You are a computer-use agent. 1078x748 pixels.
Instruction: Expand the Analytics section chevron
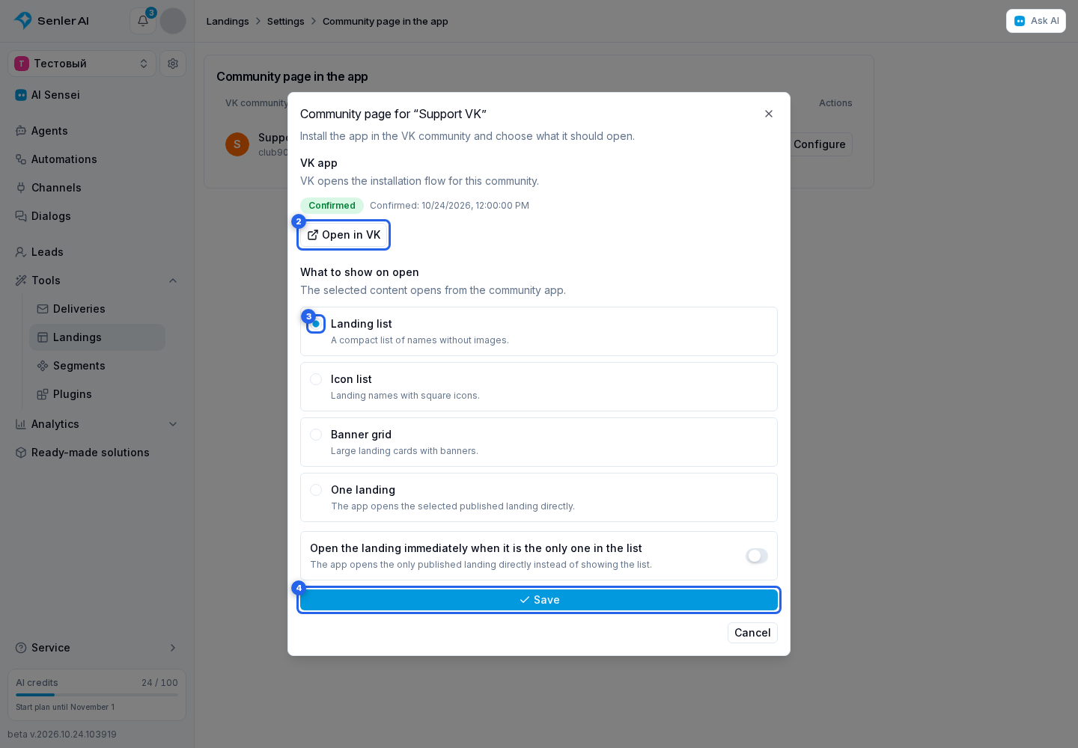coord(173,424)
